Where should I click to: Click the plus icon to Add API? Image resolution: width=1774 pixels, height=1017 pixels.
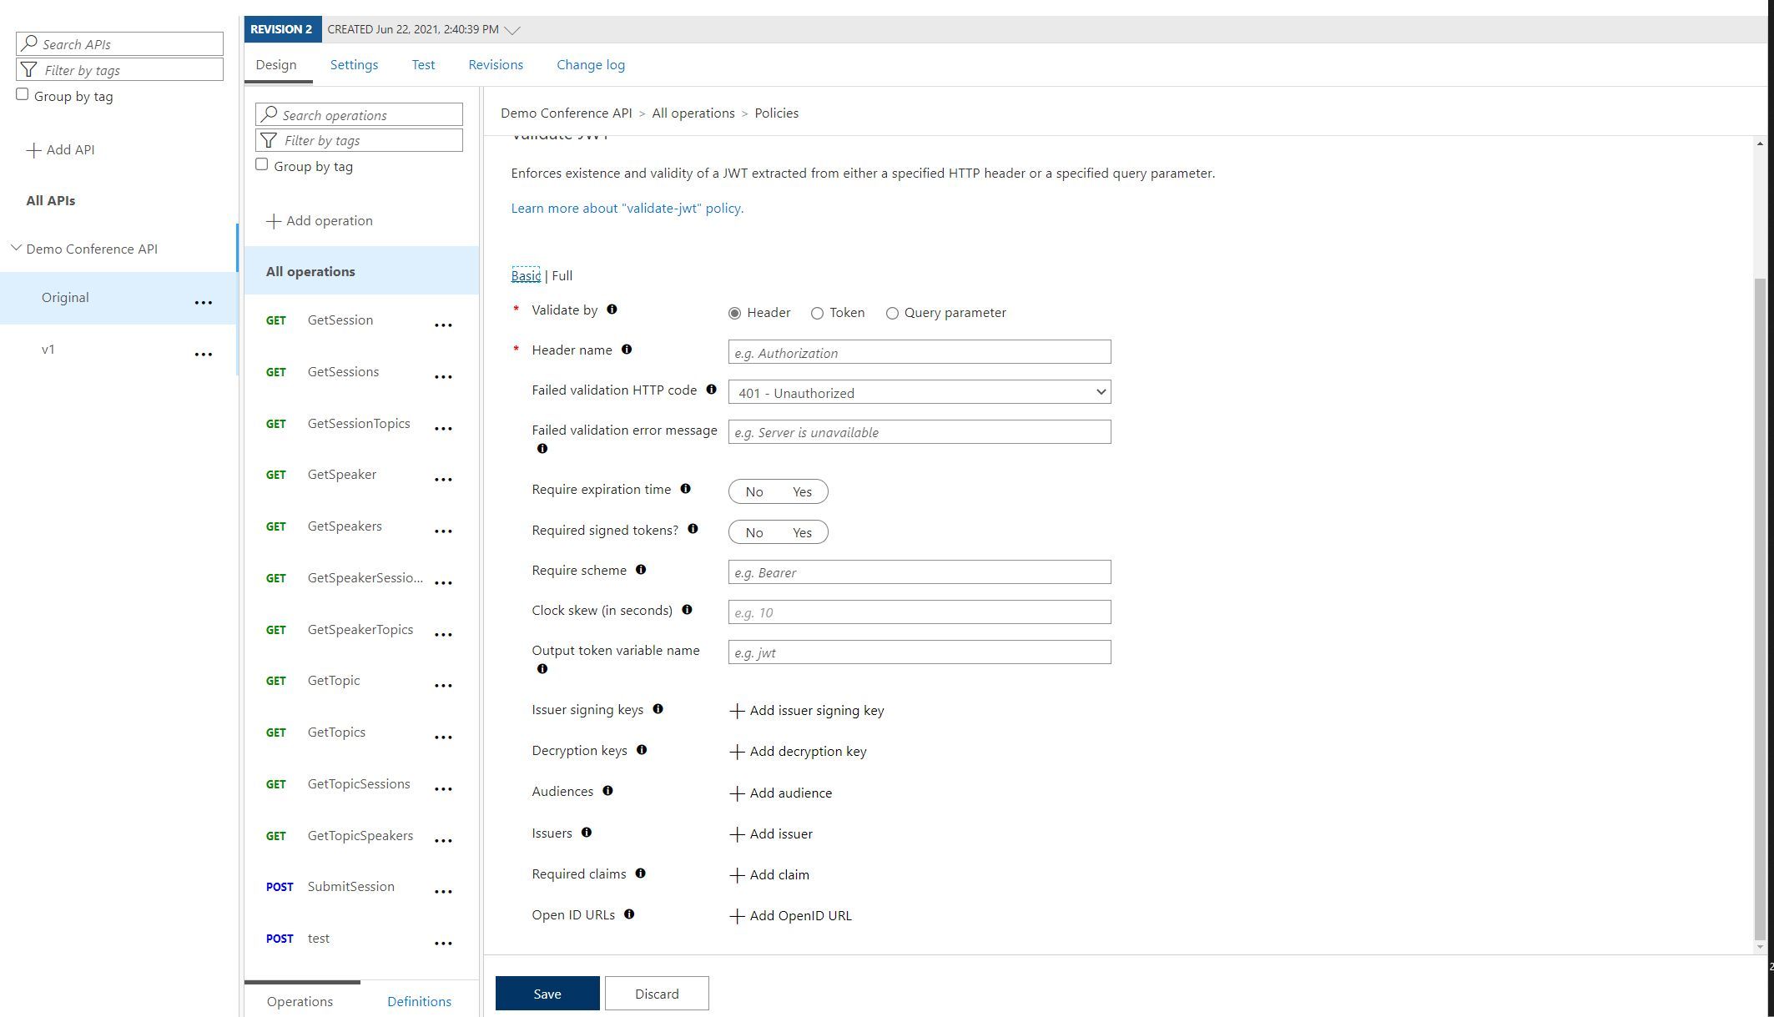pos(34,150)
